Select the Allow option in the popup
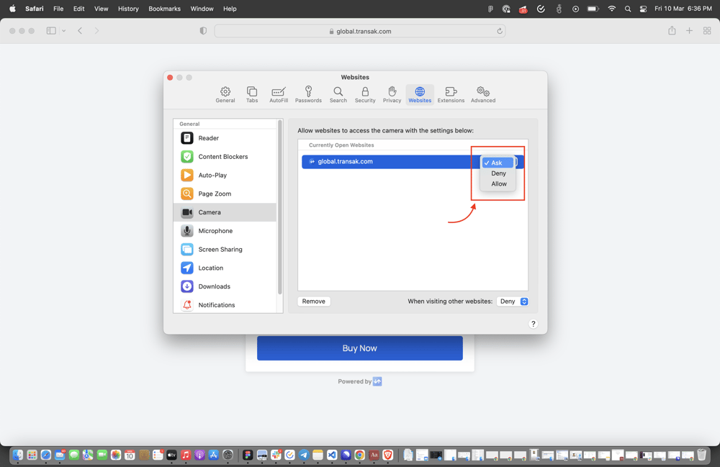720x467 pixels. click(498, 184)
